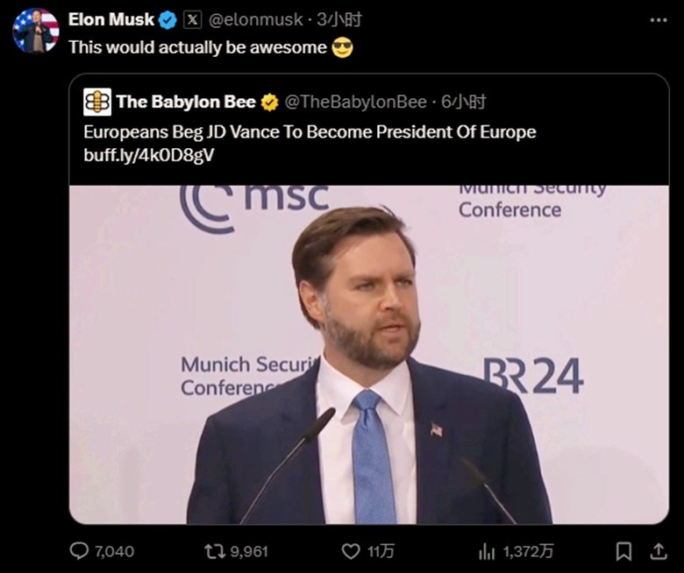Click Elon Musk's blue verified badge
Image resolution: width=684 pixels, height=573 pixels.
click(167, 19)
